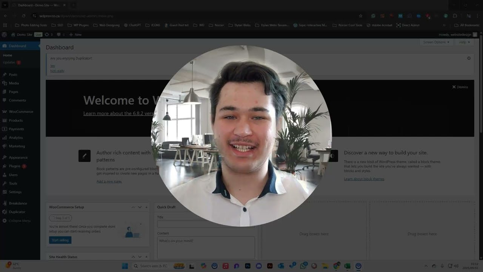Move WooCommerce Setup widget down
Screen dimensions: 483x272
140,207
